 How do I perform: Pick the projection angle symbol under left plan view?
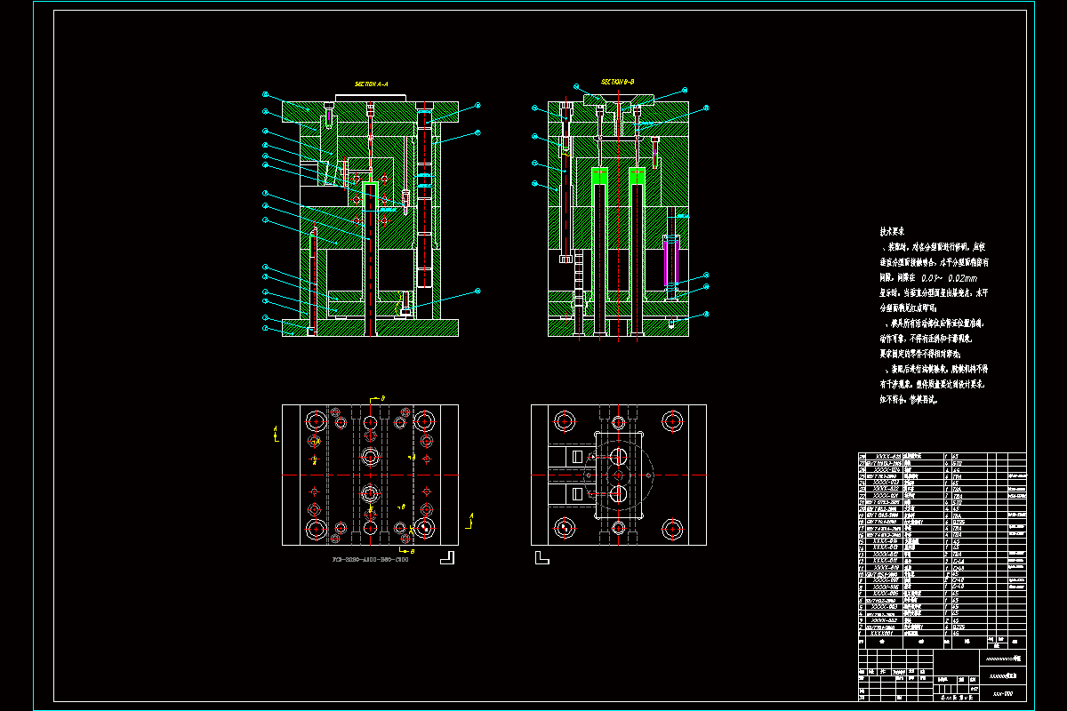tap(447, 557)
